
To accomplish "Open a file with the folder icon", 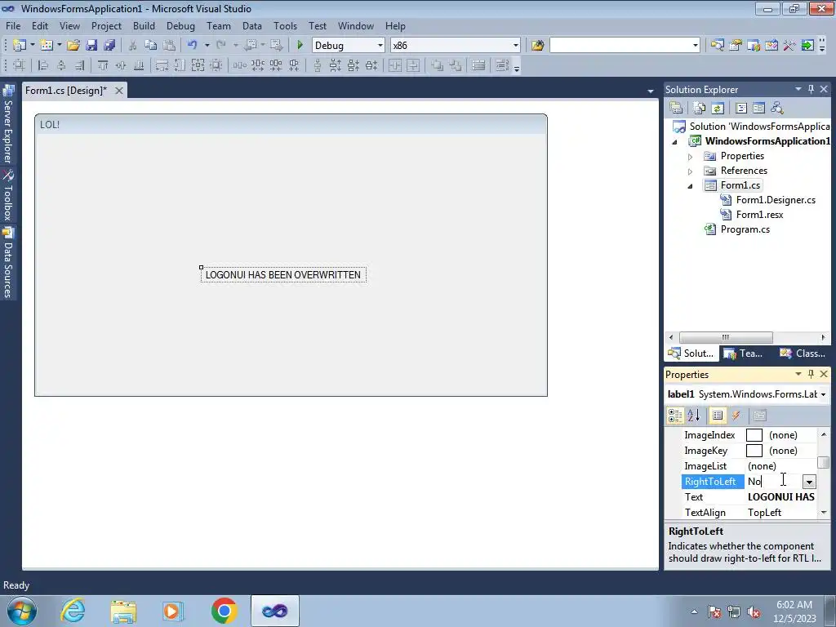I will click(73, 46).
